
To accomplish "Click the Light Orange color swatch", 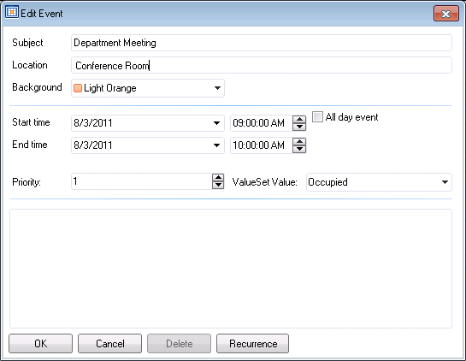I will [x=78, y=88].
